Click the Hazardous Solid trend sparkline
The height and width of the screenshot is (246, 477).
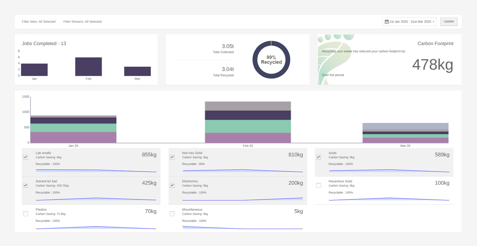point(389,199)
